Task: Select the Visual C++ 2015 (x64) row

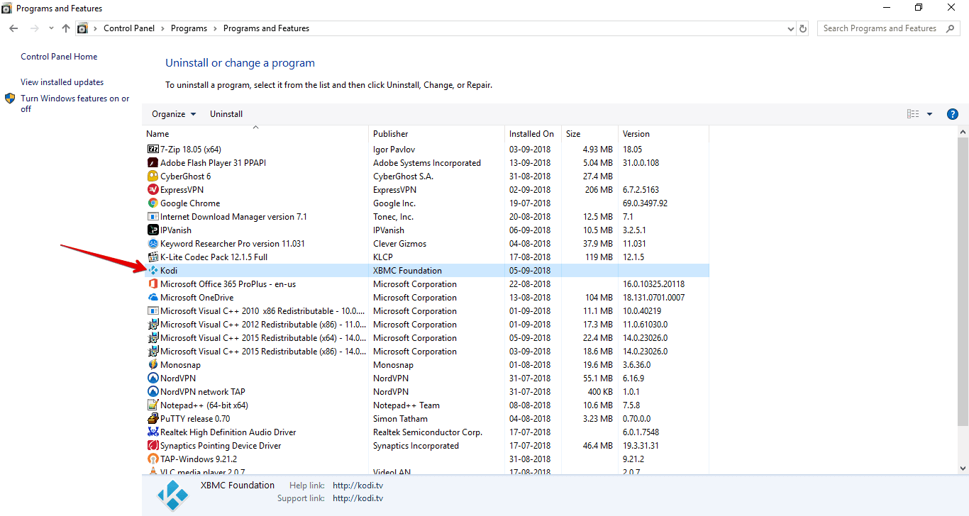Action: click(426, 338)
